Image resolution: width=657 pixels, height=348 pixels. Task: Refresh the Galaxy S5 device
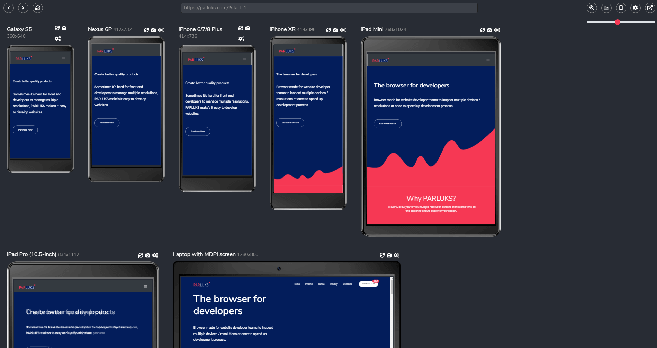click(x=57, y=28)
